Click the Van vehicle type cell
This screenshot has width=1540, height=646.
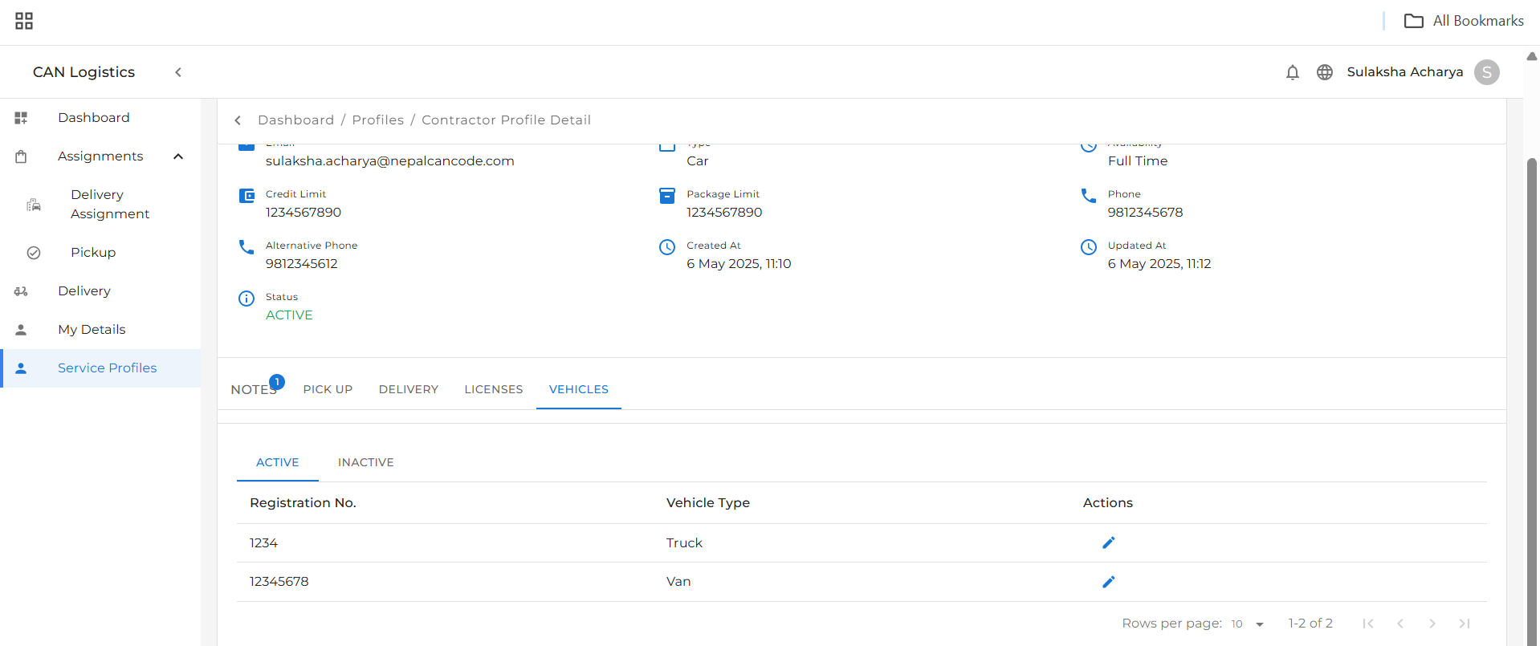point(678,582)
